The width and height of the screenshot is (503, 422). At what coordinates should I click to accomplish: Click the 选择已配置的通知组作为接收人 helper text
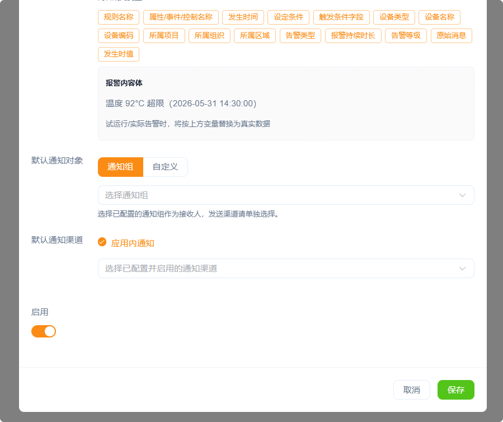pyautogui.click(x=189, y=214)
